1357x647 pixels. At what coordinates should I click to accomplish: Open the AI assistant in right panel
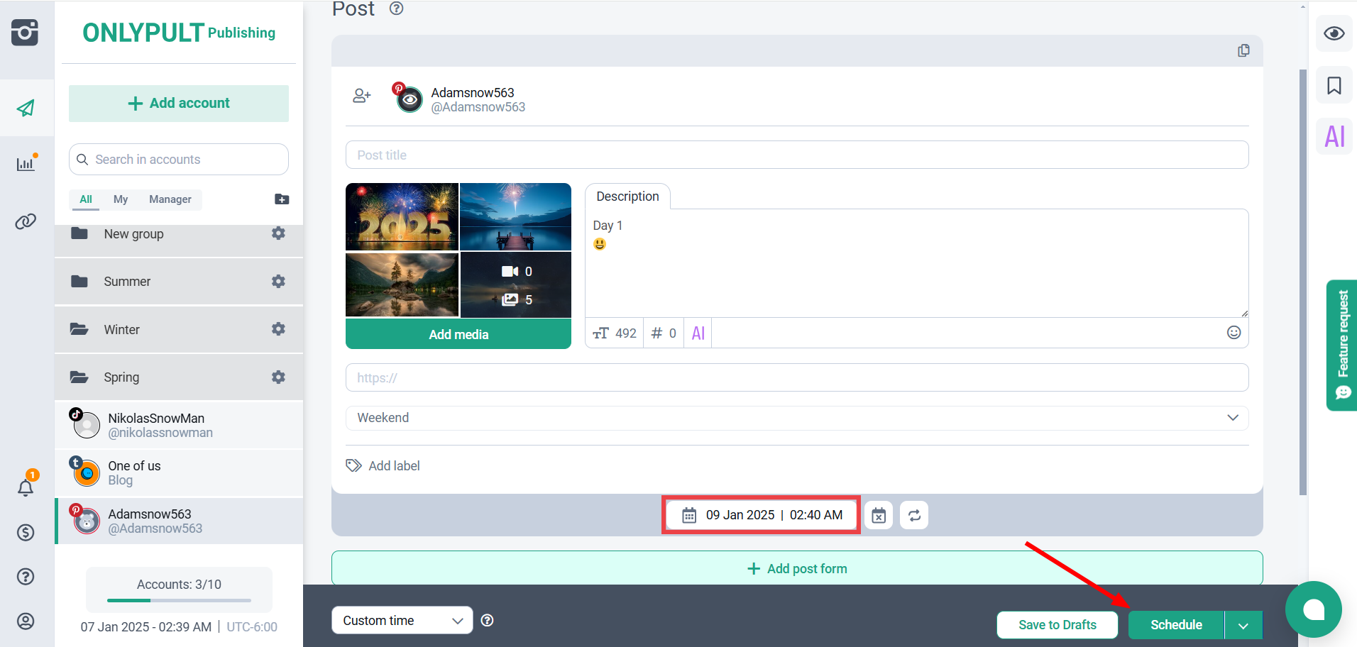[1334, 136]
